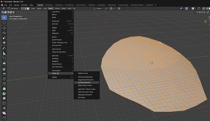
Task: Open gizmo options dropdown arrow
Action: tap(189, 8)
